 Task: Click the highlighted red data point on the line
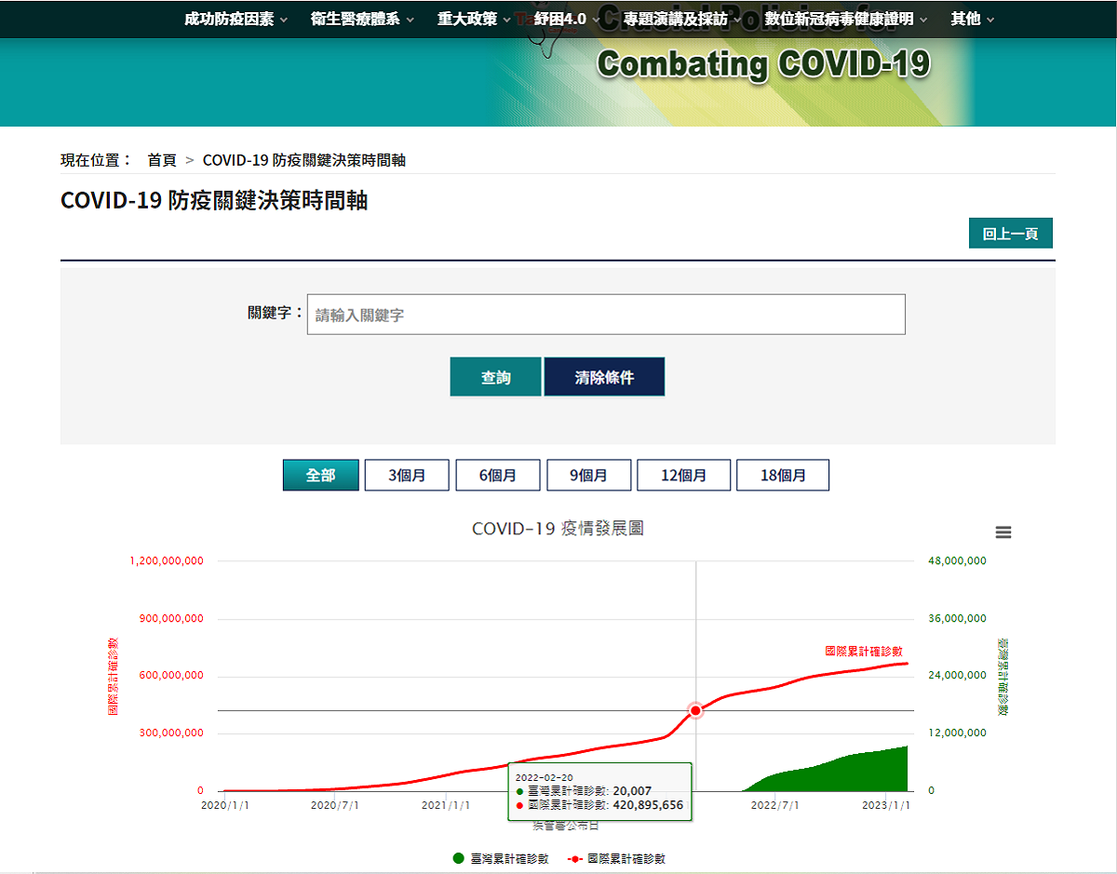695,710
